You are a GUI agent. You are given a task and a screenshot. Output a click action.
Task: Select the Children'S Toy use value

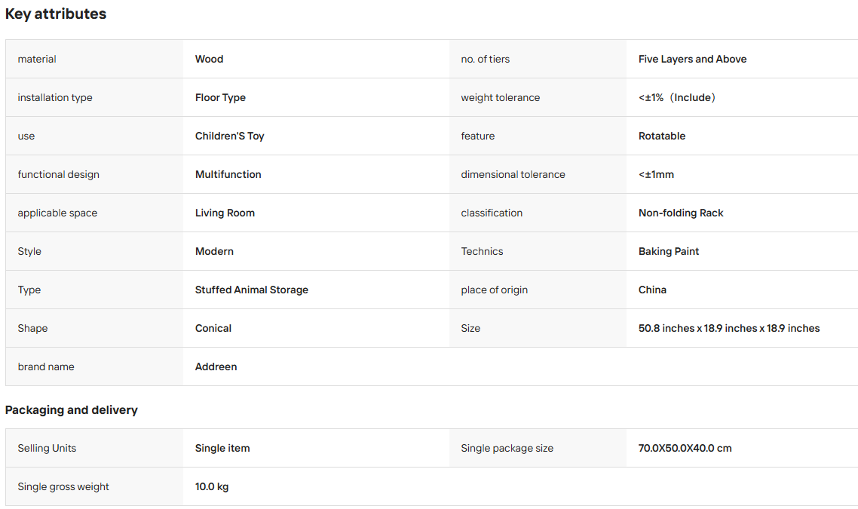pos(229,136)
